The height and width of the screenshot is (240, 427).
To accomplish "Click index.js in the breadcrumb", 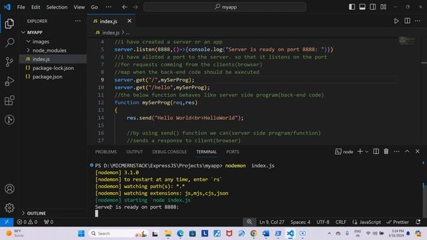I will (x=111, y=33).
